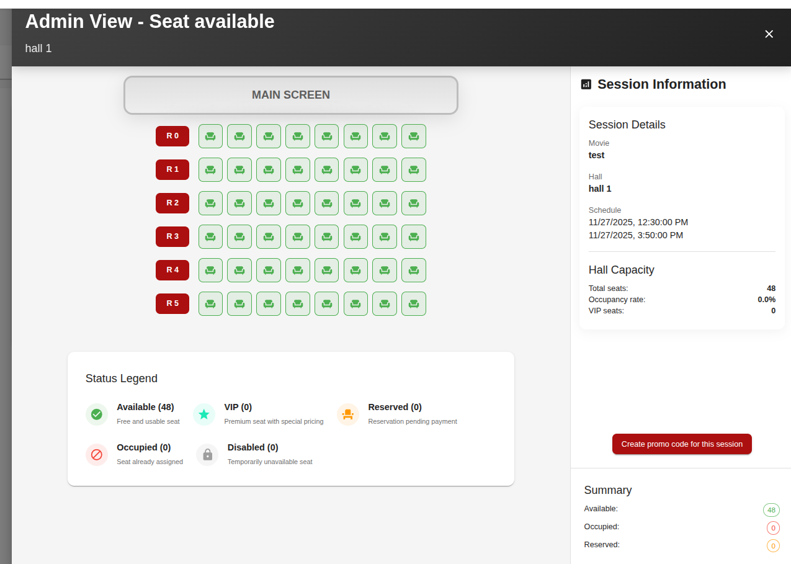
Task: Click the "Temporarily unavailable seat" description
Action: point(270,462)
